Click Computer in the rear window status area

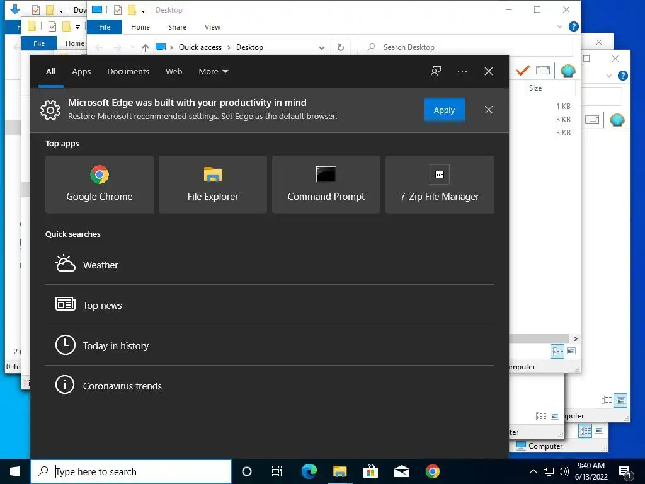point(540,446)
